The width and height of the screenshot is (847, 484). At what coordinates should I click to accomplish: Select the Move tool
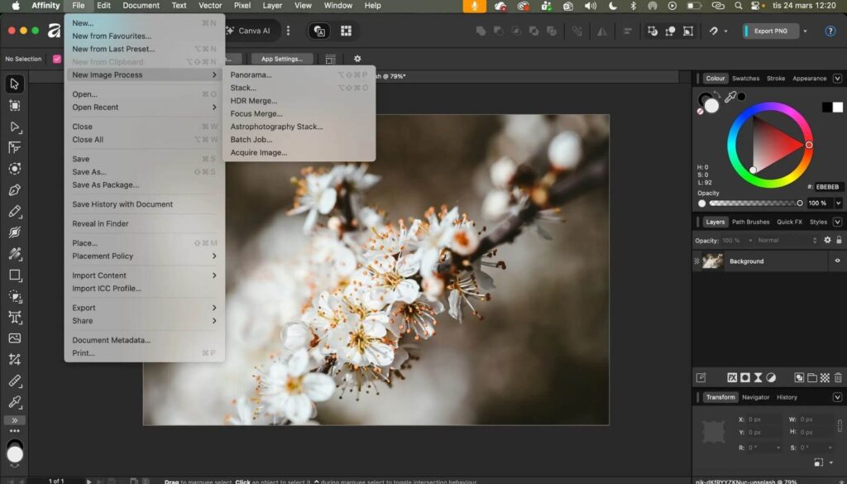[x=13, y=83]
